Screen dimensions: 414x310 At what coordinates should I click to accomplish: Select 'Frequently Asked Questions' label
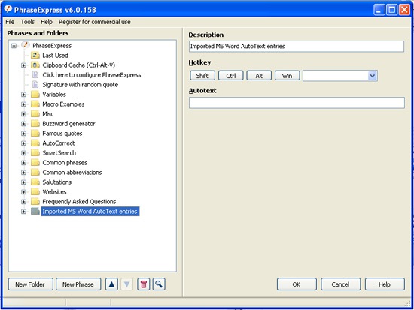click(x=79, y=201)
